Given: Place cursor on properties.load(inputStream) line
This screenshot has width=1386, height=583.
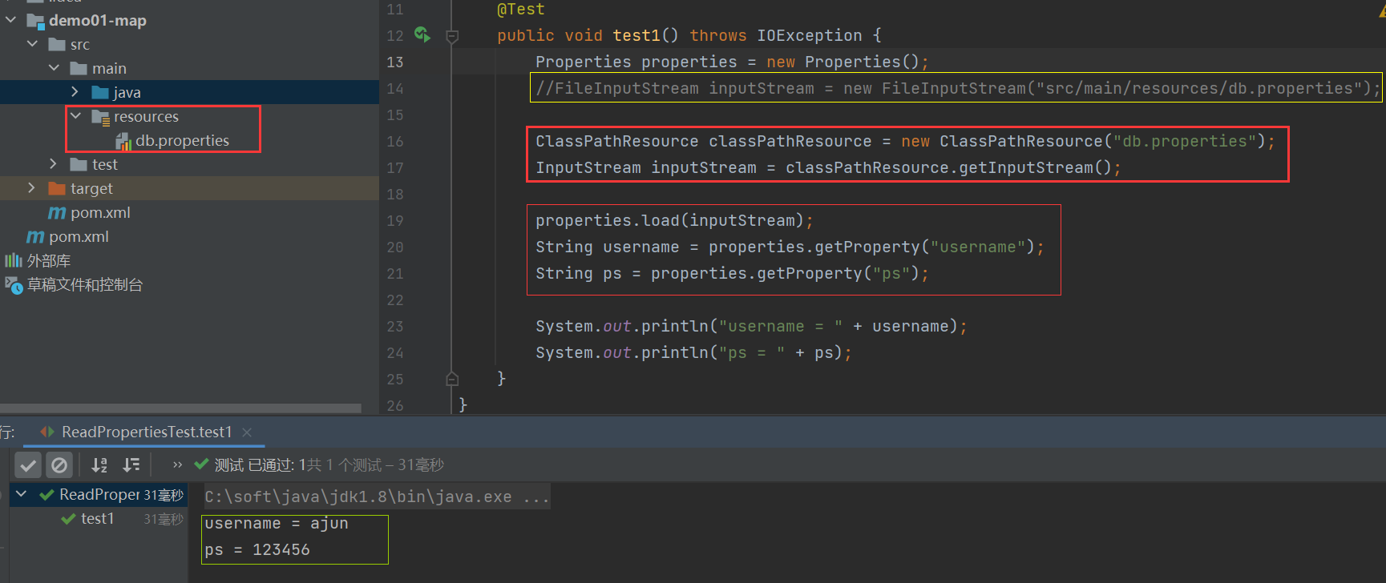Looking at the screenshot, I should coord(674,220).
